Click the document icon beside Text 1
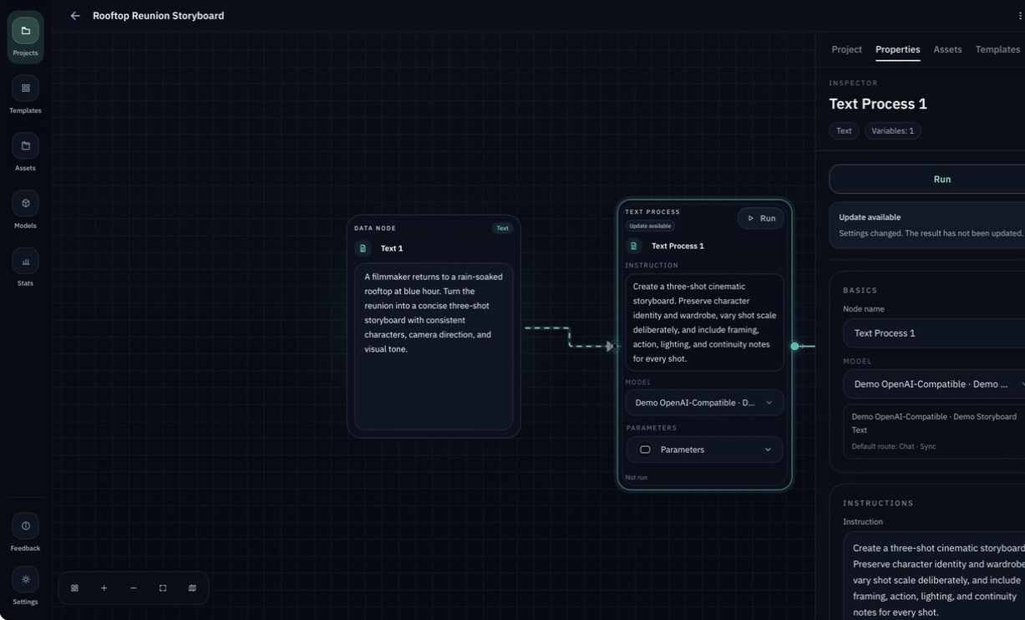 click(x=363, y=248)
